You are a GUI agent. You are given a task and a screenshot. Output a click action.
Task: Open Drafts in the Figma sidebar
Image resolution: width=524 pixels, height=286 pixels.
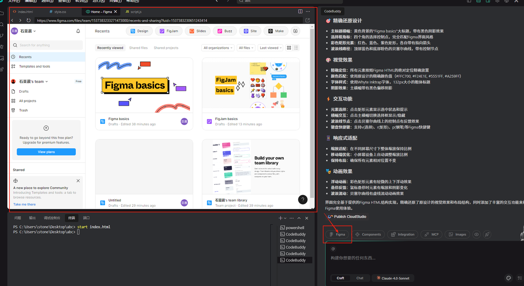pos(47,91)
